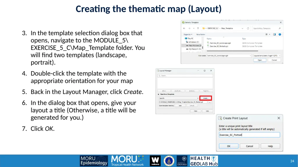Toggle the preview pane icon
Image resolution: width=298 pixels, height=167 pixels.
(274, 34)
